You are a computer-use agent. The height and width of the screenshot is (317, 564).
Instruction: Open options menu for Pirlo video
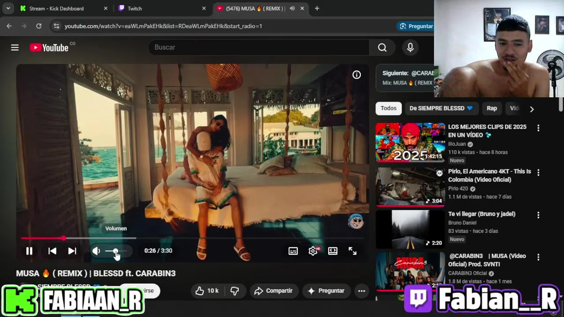coord(538,173)
